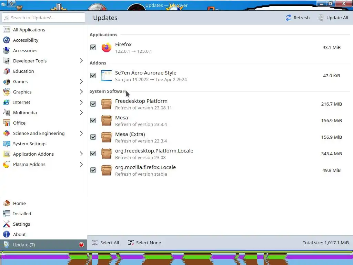The height and width of the screenshot is (265, 353).
Task: Click the org.mozilla.firefox.Locale package icon
Action: coord(106,170)
